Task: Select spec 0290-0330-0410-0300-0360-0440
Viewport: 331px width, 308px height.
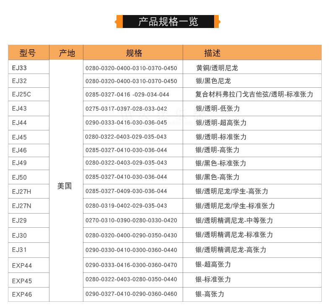Action: point(131,250)
